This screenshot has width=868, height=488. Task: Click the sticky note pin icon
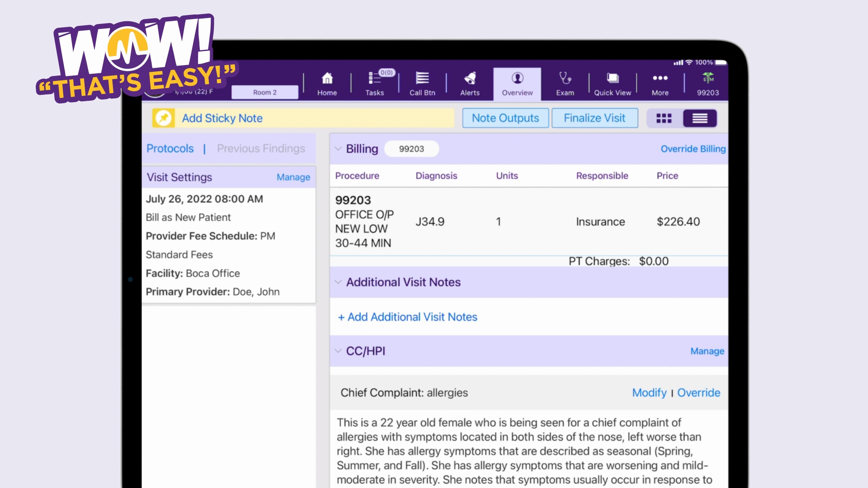pyautogui.click(x=164, y=118)
